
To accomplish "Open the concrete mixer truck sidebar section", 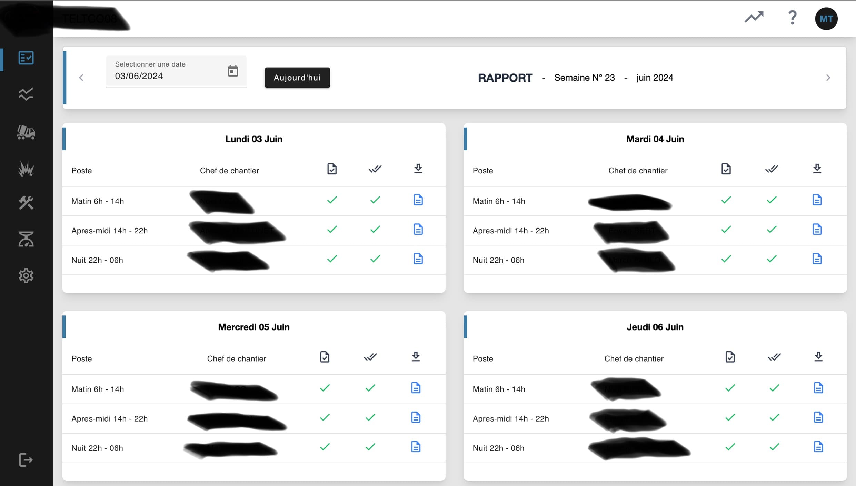I will click(x=26, y=132).
